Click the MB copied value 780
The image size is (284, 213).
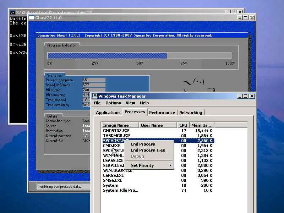pos(94,90)
